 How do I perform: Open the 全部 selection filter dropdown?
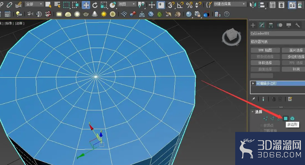pyautogui.click(x=34, y=4)
